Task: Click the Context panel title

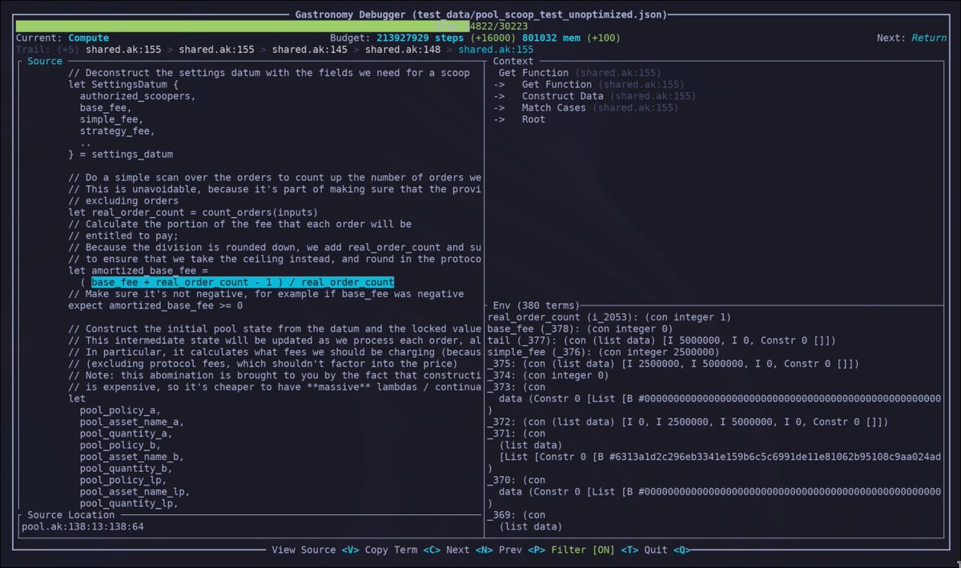Action: 513,61
